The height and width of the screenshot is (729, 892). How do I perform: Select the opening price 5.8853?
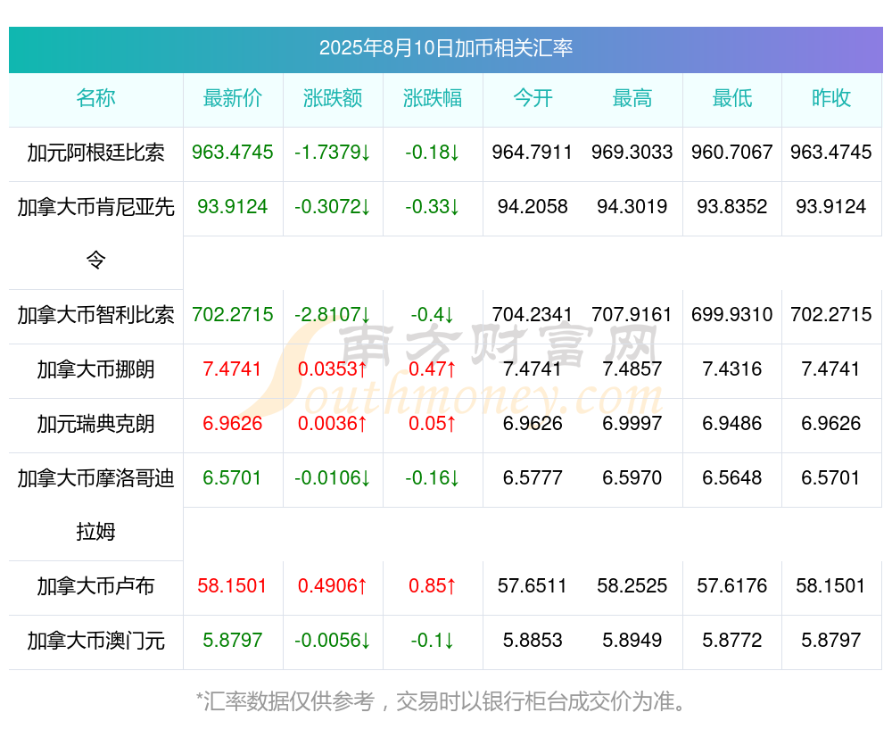pyautogui.click(x=533, y=641)
